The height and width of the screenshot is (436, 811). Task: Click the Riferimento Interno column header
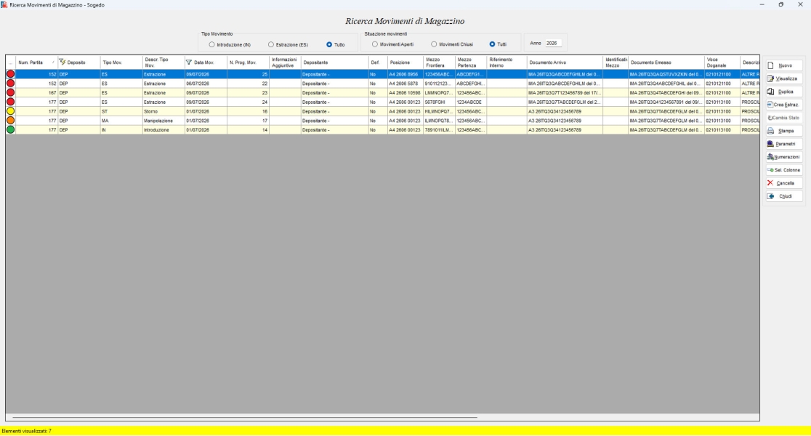tap(507, 62)
